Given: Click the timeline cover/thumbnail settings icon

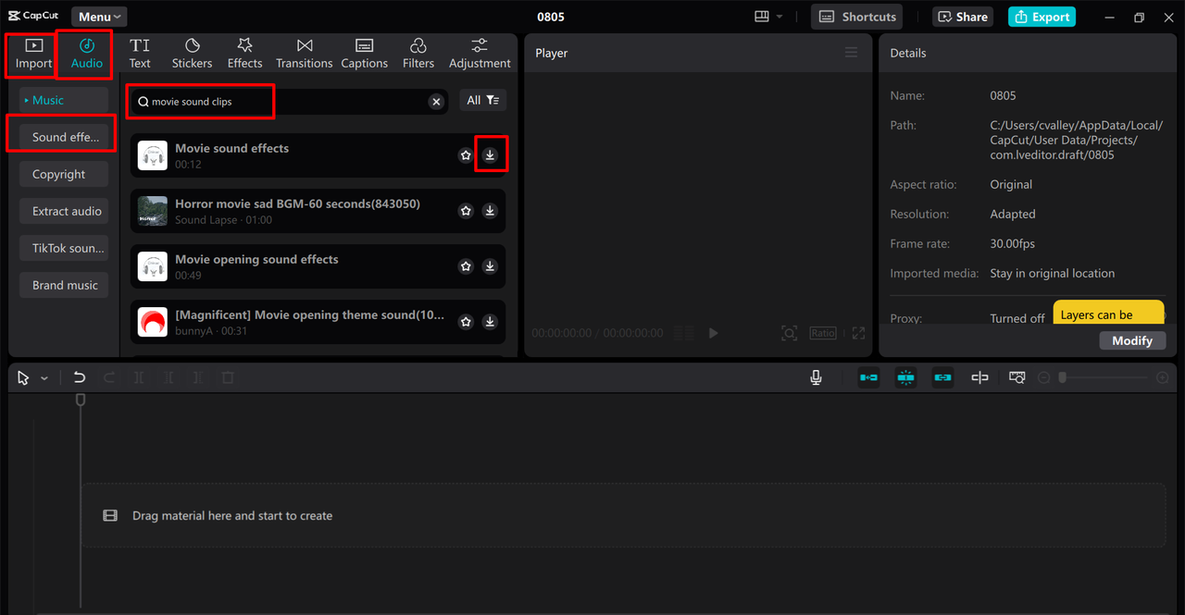Looking at the screenshot, I should point(1017,377).
